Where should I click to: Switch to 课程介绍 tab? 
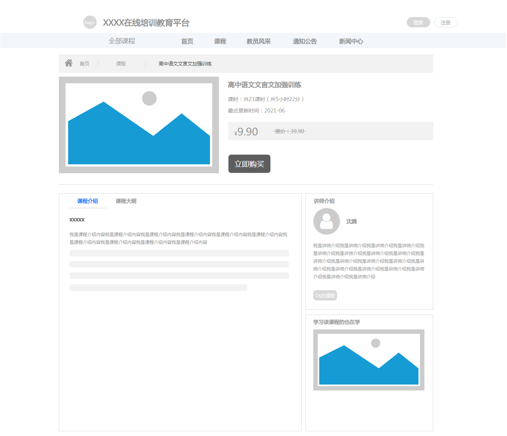coord(87,201)
